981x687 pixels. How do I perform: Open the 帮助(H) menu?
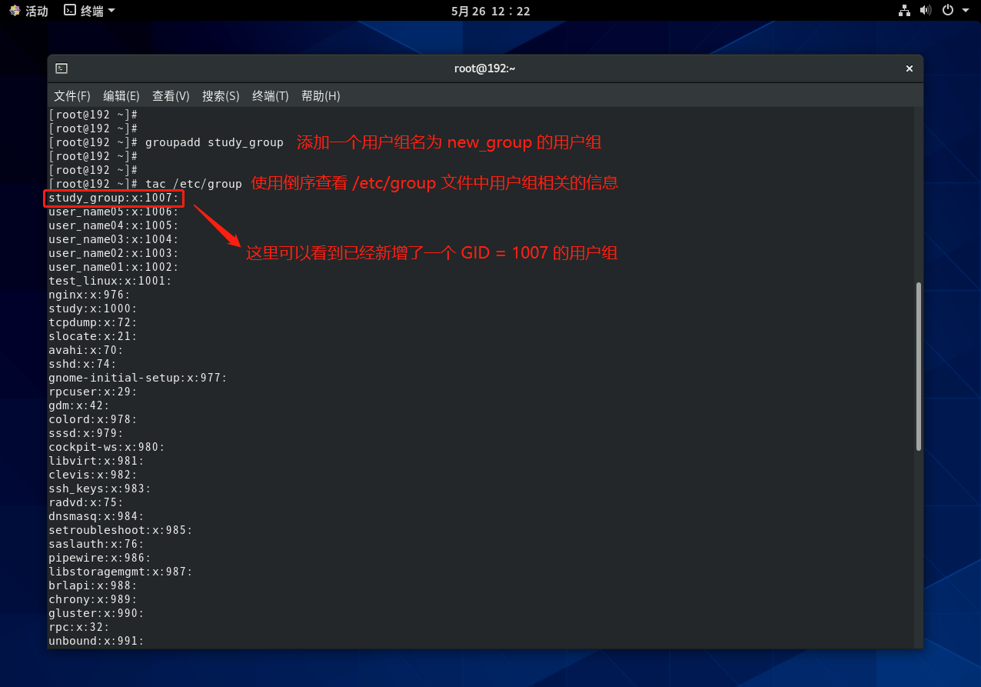point(321,96)
